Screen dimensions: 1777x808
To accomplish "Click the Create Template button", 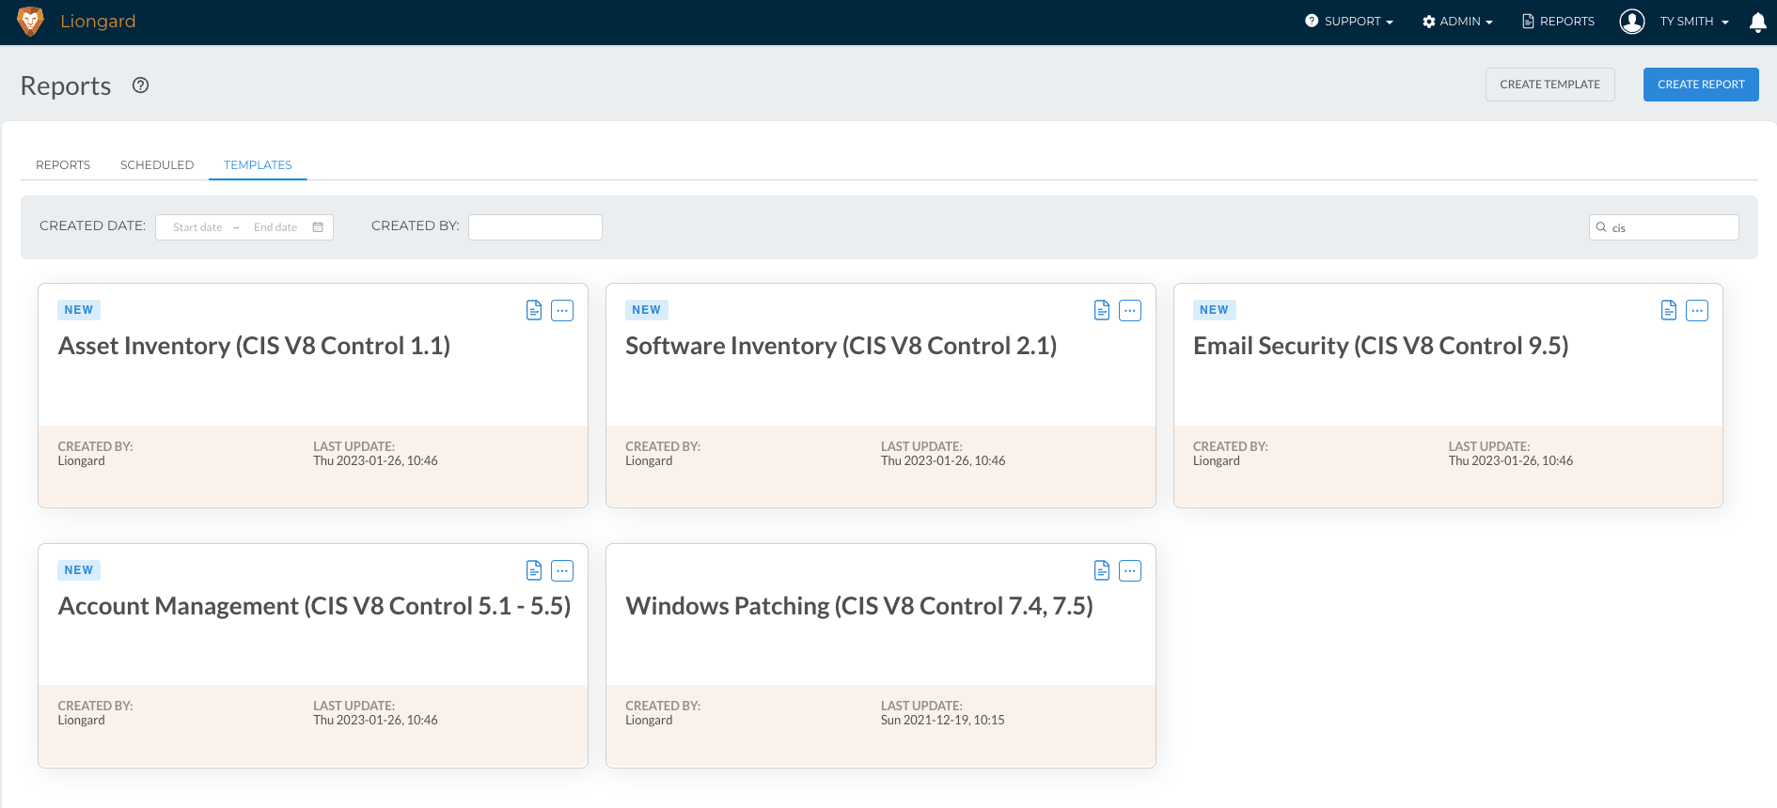I will click(x=1549, y=85).
